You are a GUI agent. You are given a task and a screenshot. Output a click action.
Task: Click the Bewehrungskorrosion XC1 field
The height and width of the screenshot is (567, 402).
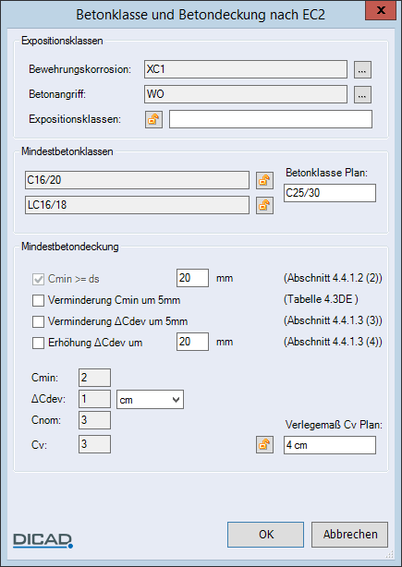point(246,69)
